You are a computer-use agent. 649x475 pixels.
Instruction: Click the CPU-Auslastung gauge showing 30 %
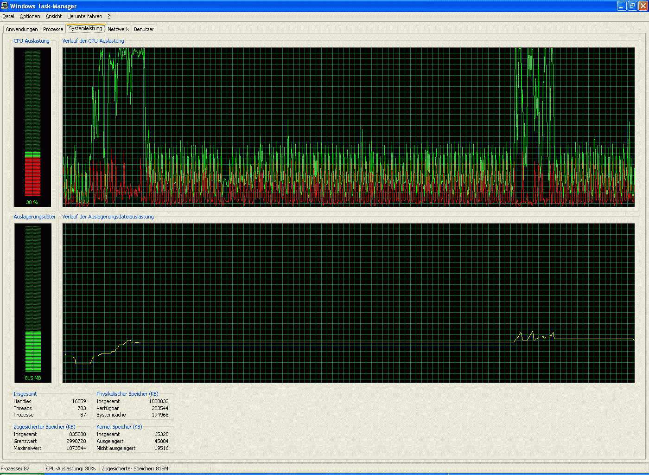tap(32, 127)
